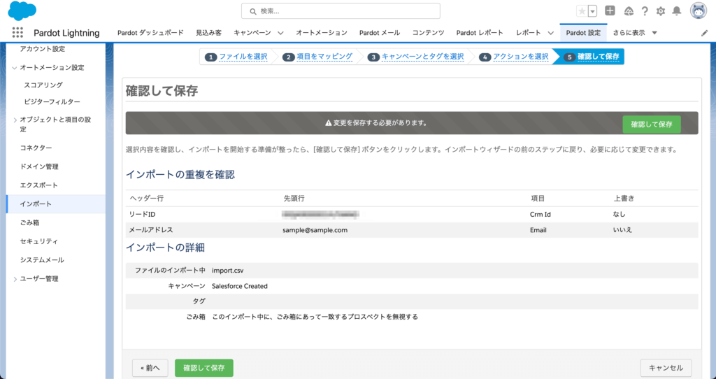Open システムメール in the sidebar
This screenshot has width=716, height=379.
tap(42, 260)
